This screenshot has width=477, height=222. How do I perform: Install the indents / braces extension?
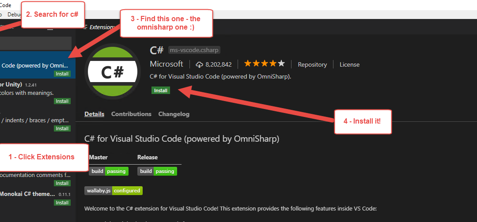point(62,128)
